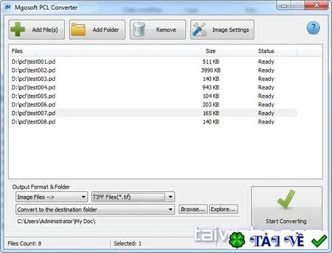Click the 511 KB size cell
This screenshot has height=253, width=332.
click(x=211, y=62)
